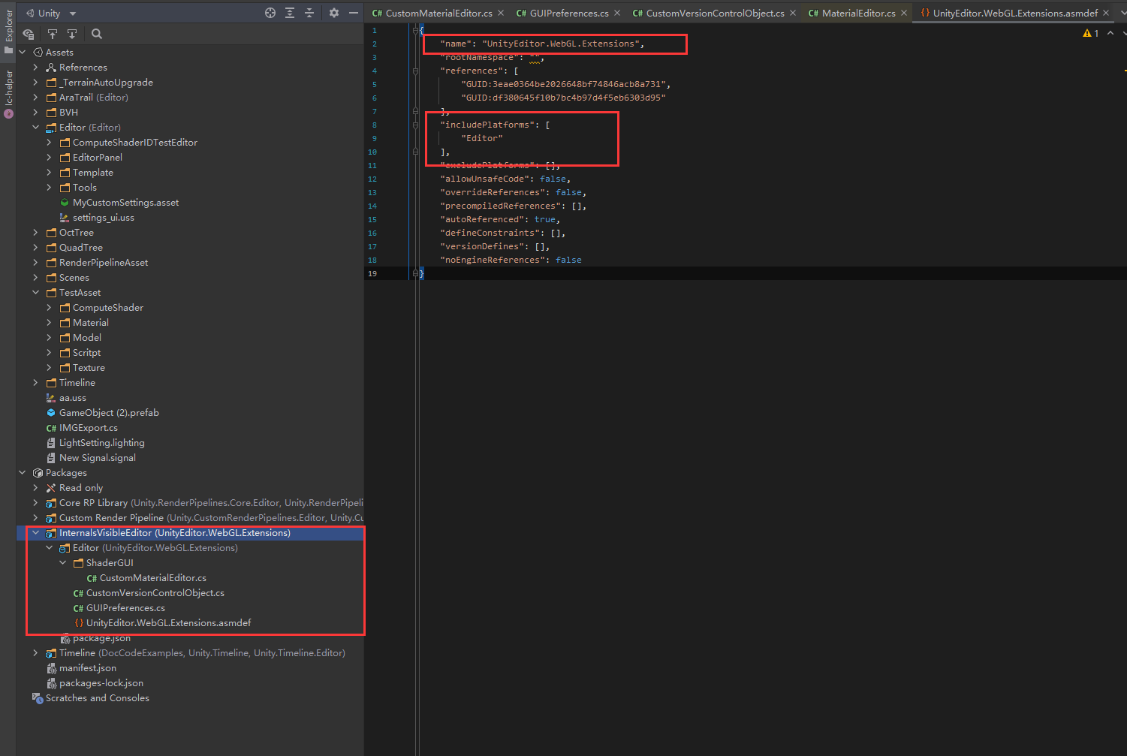Image resolution: width=1127 pixels, height=756 pixels.
Task: Click the locate/select opened file crosshair icon
Action: tap(270, 13)
